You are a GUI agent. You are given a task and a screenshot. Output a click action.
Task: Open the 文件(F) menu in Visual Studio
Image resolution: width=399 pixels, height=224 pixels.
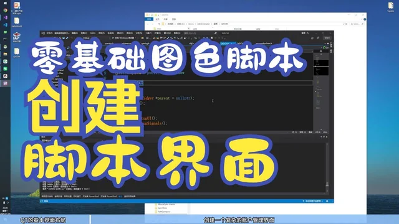tap(49, 33)
